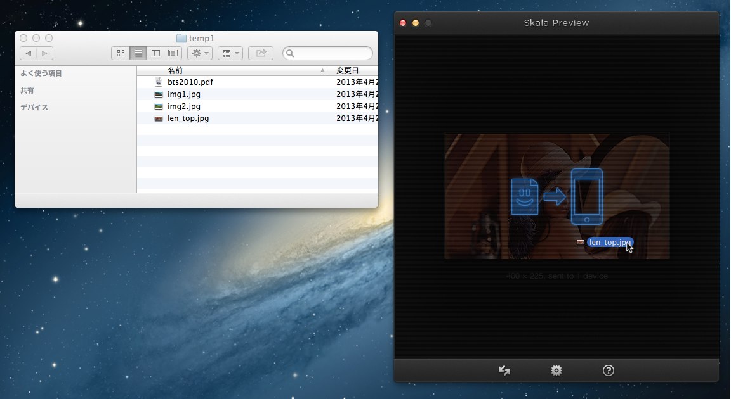The width and height of the screenshot is (731, 399).
Task: Click img2.jpg thumbnail icon
Action: coord(159,106)
